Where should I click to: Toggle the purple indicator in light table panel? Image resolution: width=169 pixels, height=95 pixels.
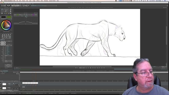click(33, 15)
